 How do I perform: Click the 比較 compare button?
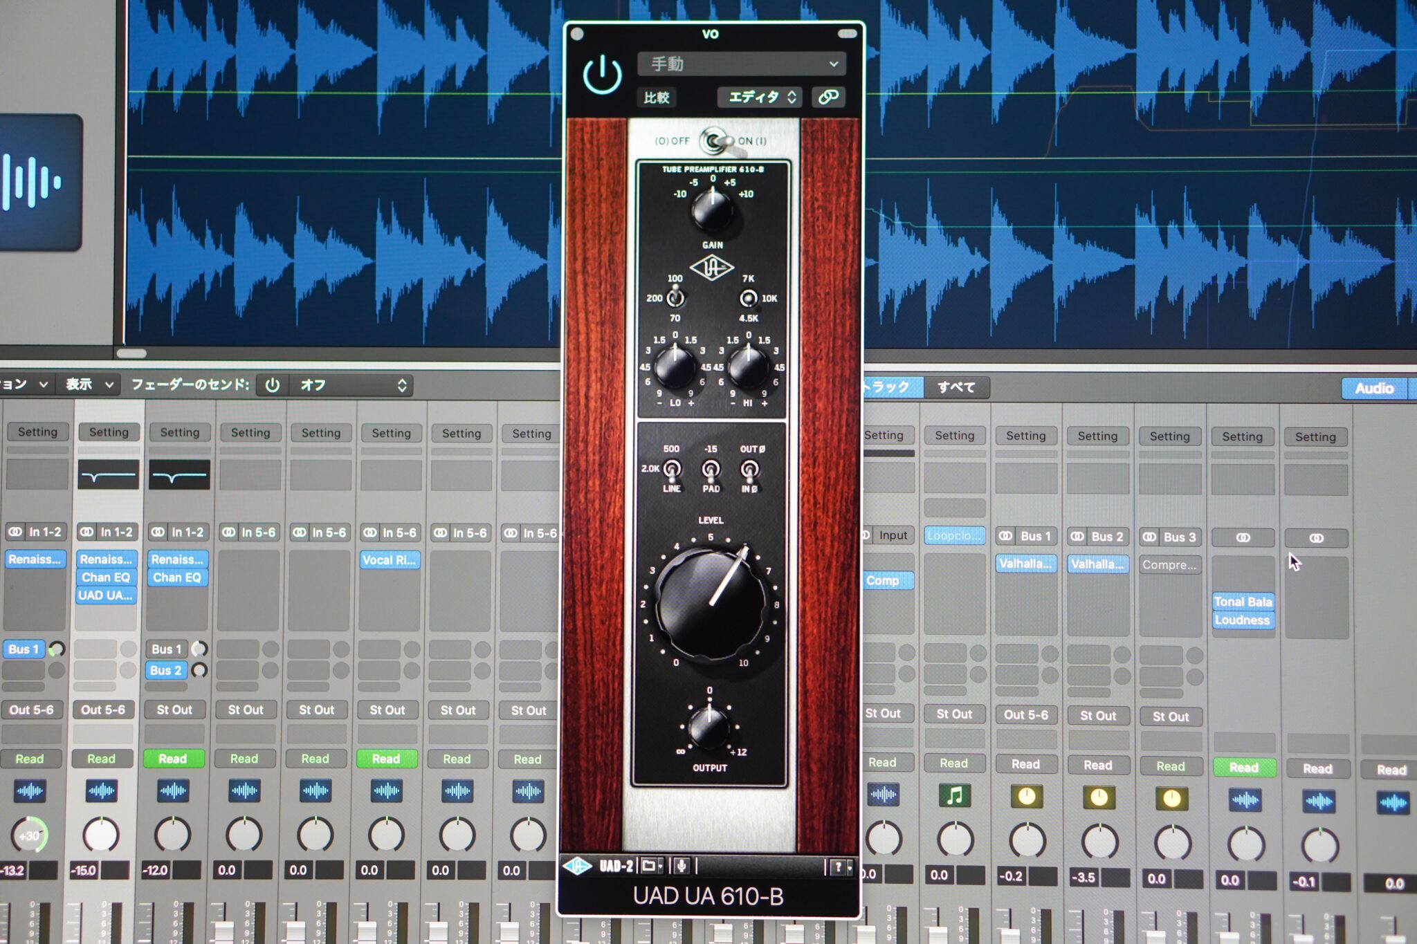tap(657, 98)
